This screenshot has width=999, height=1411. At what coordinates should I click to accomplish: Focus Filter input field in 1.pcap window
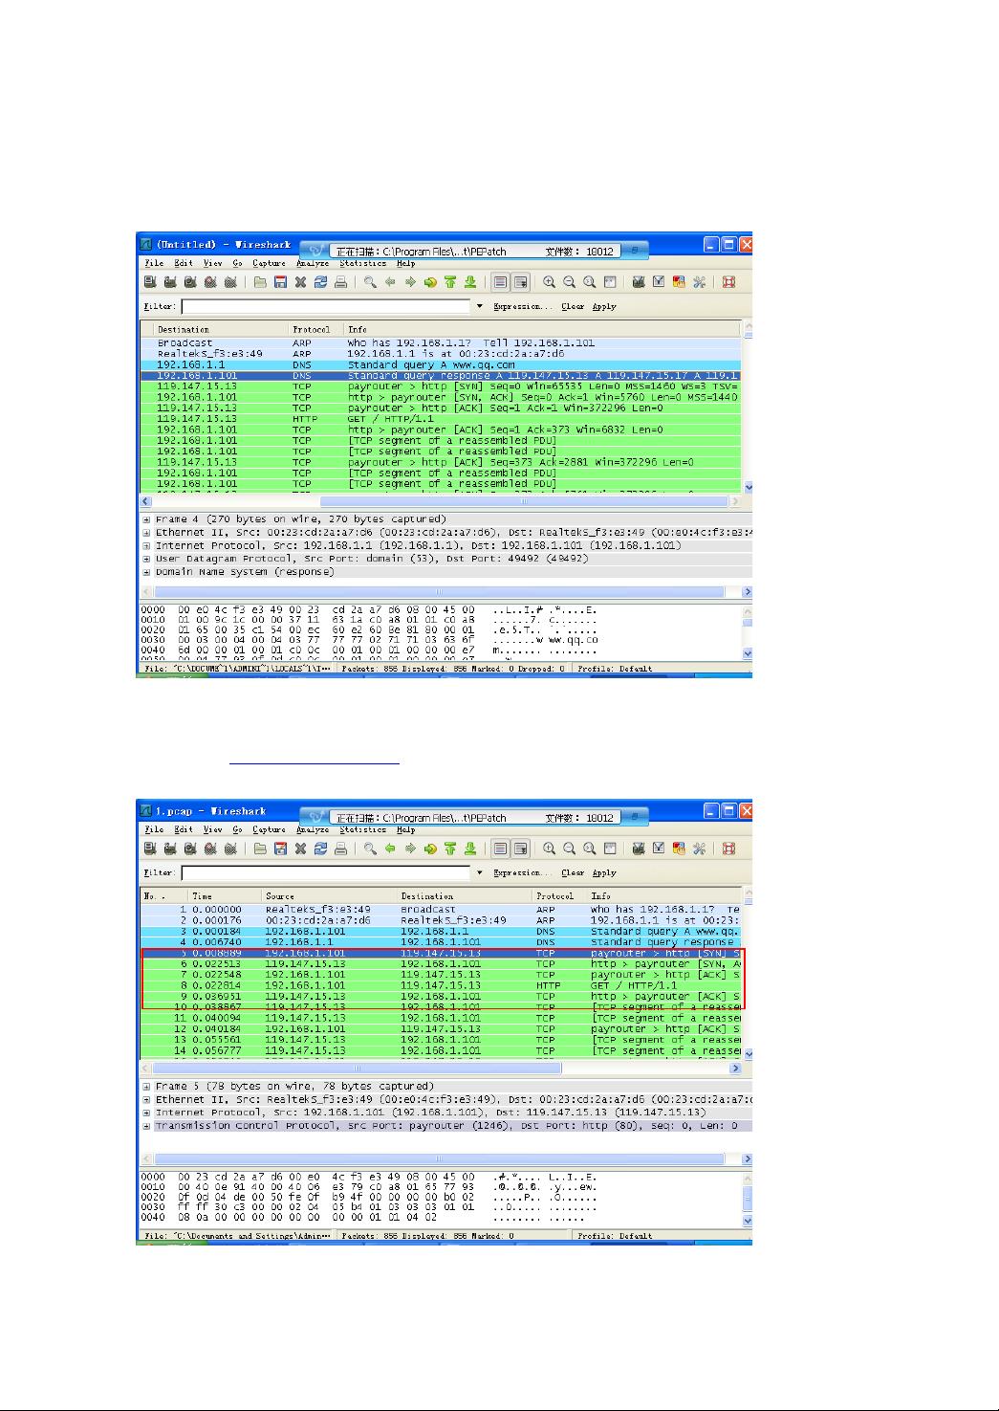click(x=328, y=873)
